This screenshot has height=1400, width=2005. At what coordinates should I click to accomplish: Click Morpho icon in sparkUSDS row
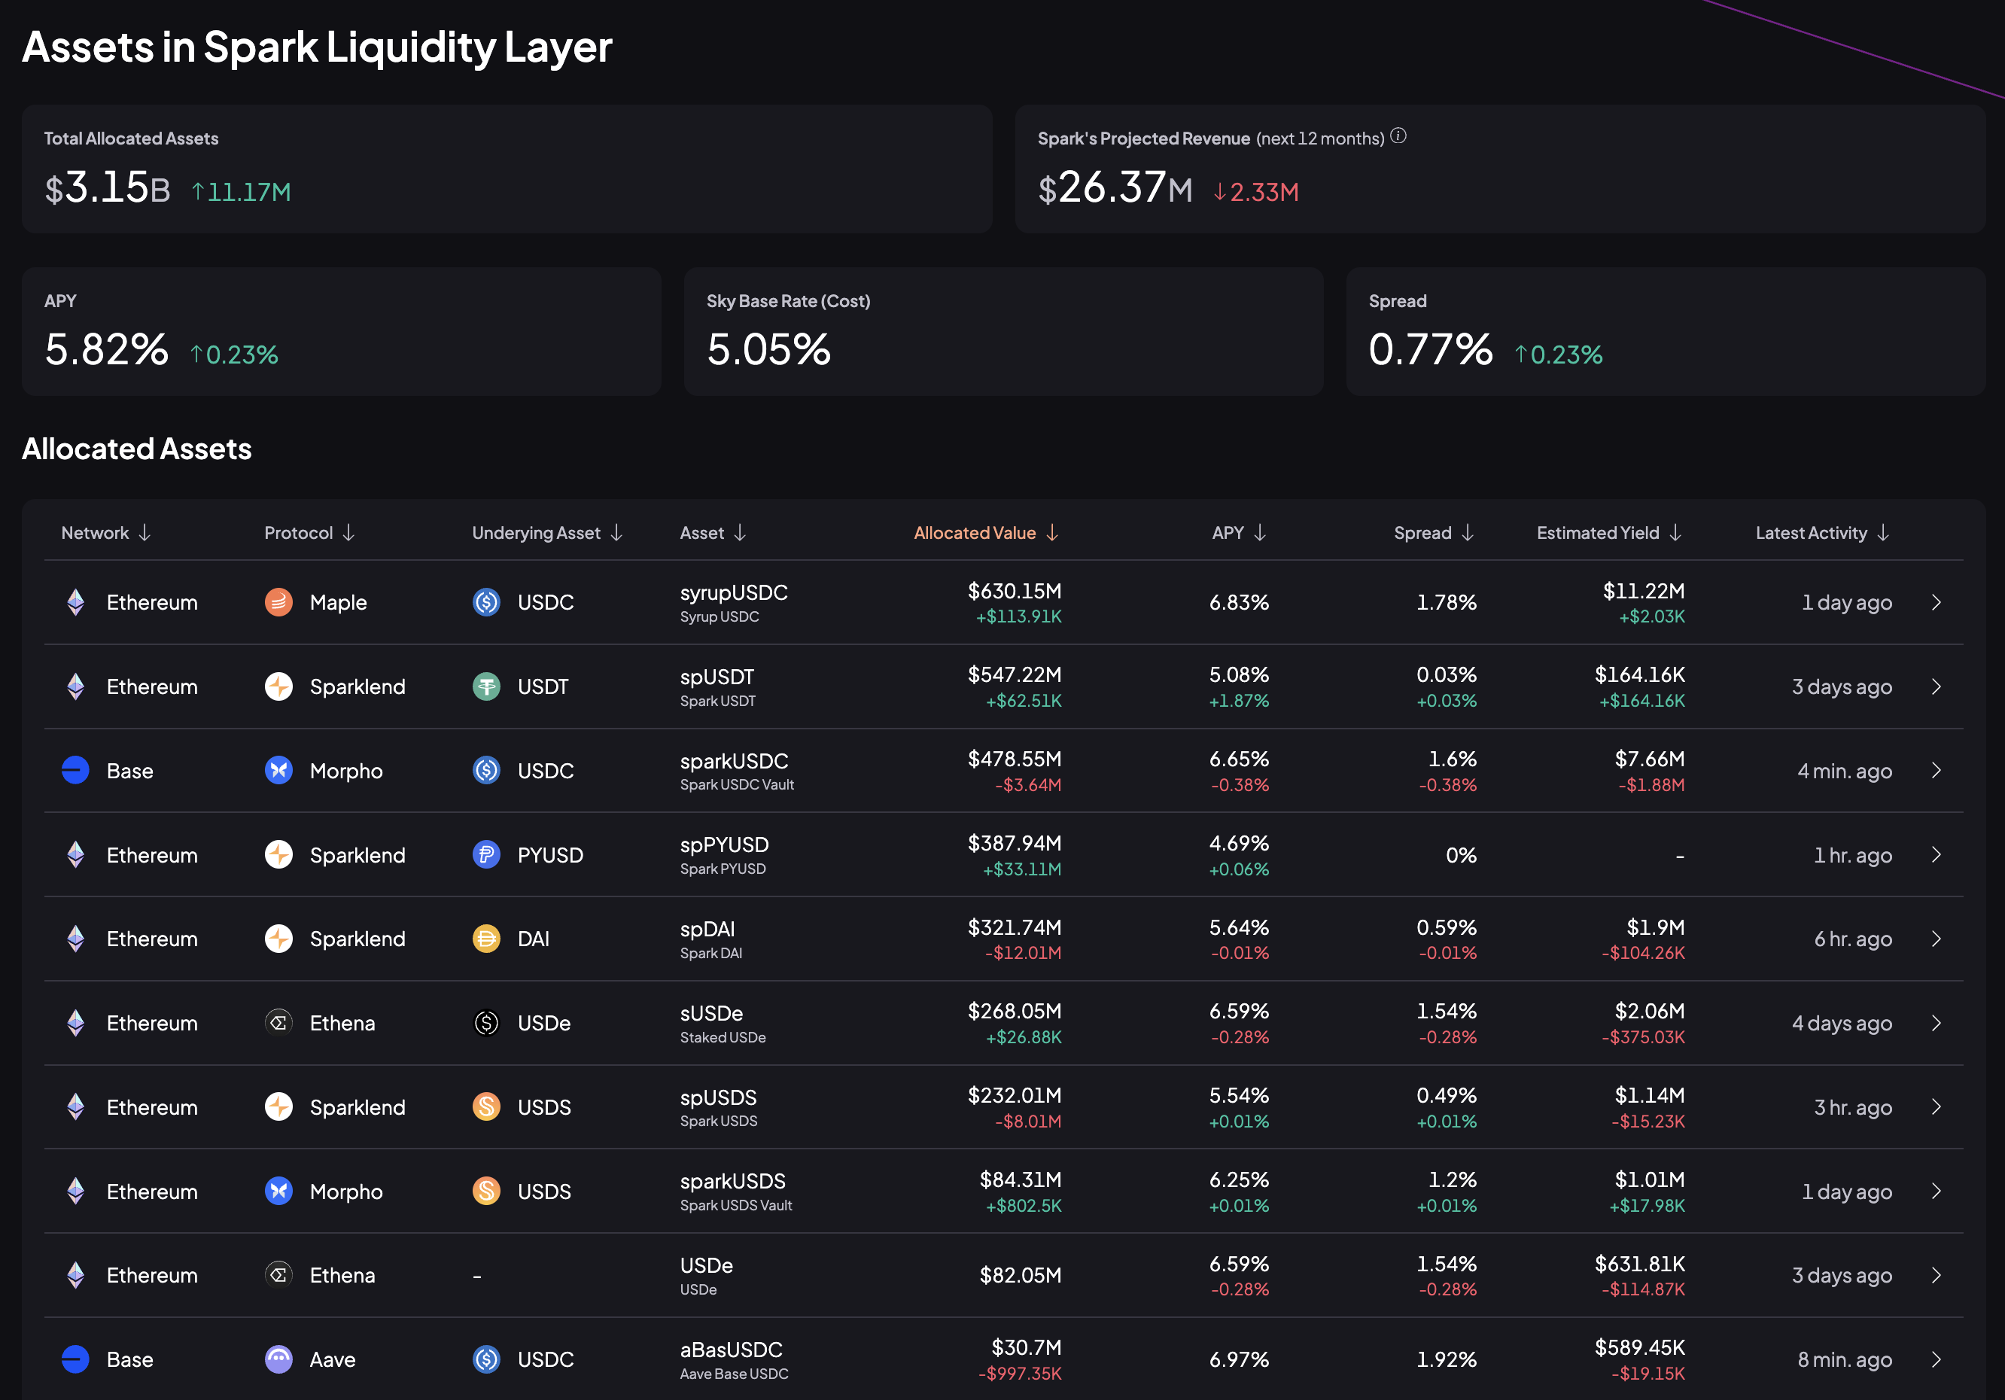click(278, 1191)
